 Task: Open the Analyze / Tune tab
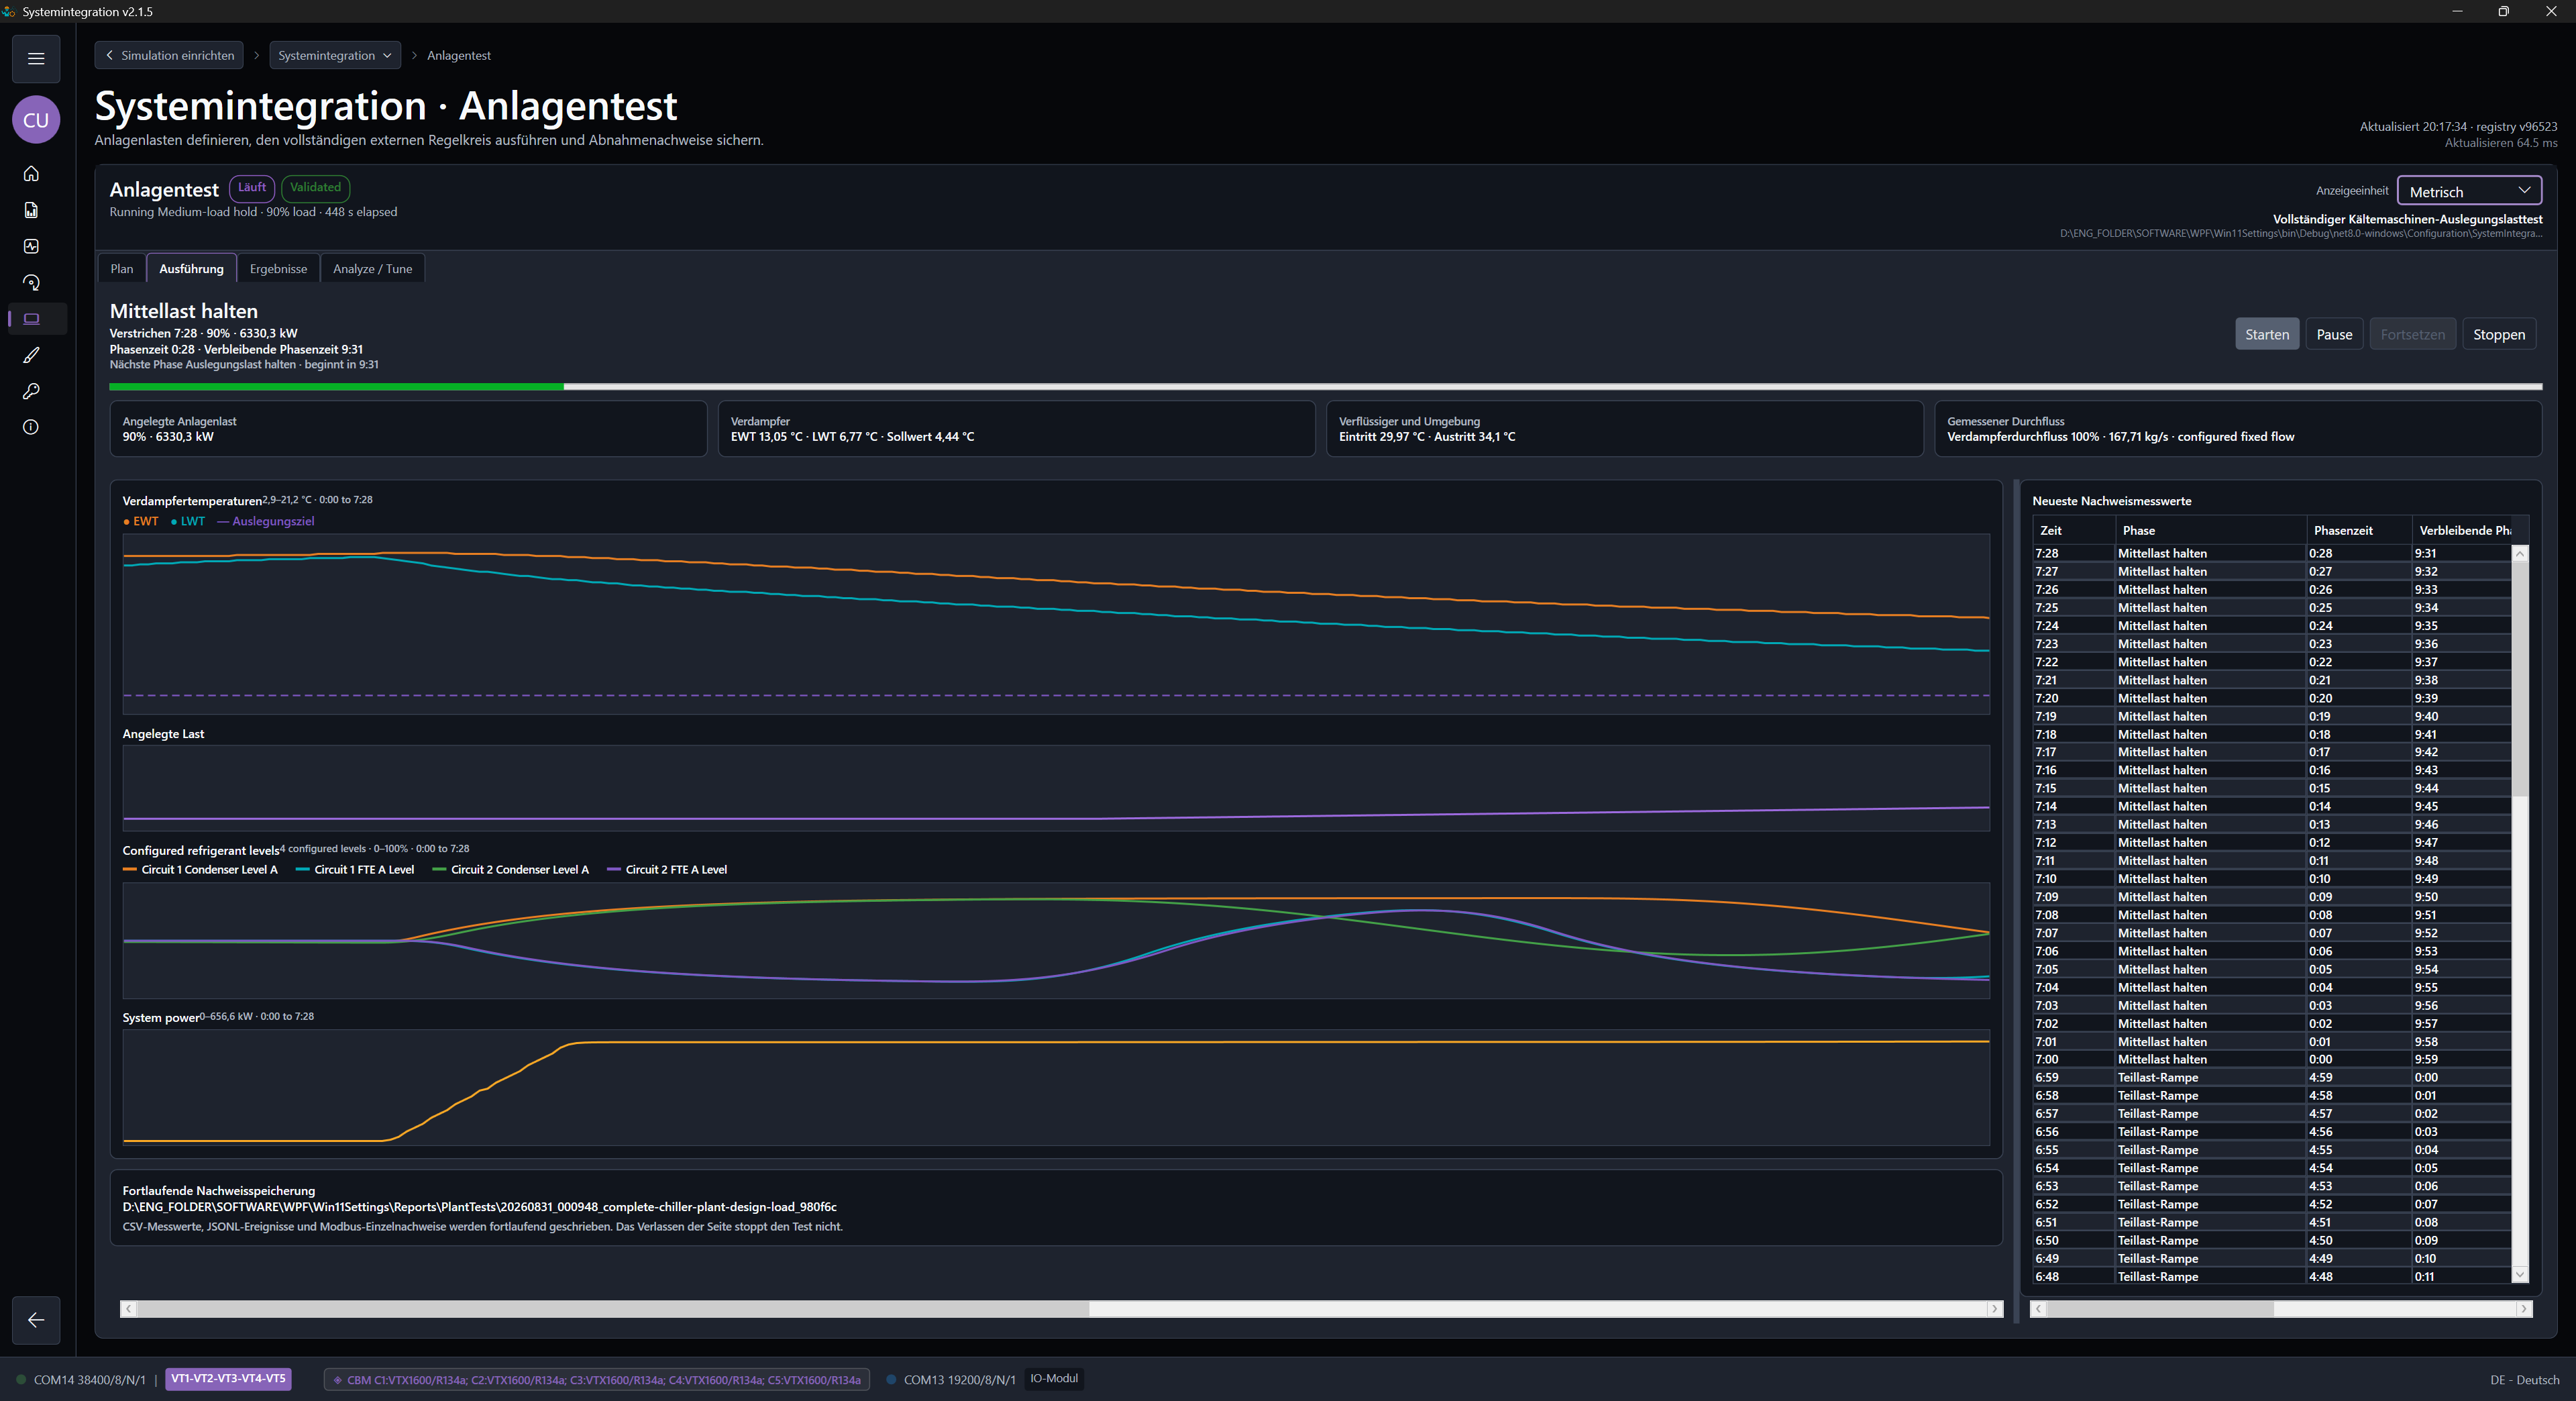coord(373,269)
